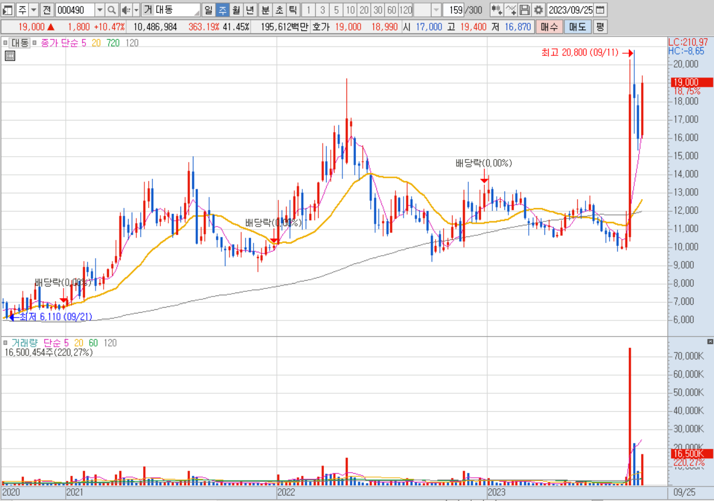Image resolution: width=714 pixels, height=501 pixels.
Task: Click the current price 19,000 axis tag
Action: pyautogui.click(x=691, y=83)
